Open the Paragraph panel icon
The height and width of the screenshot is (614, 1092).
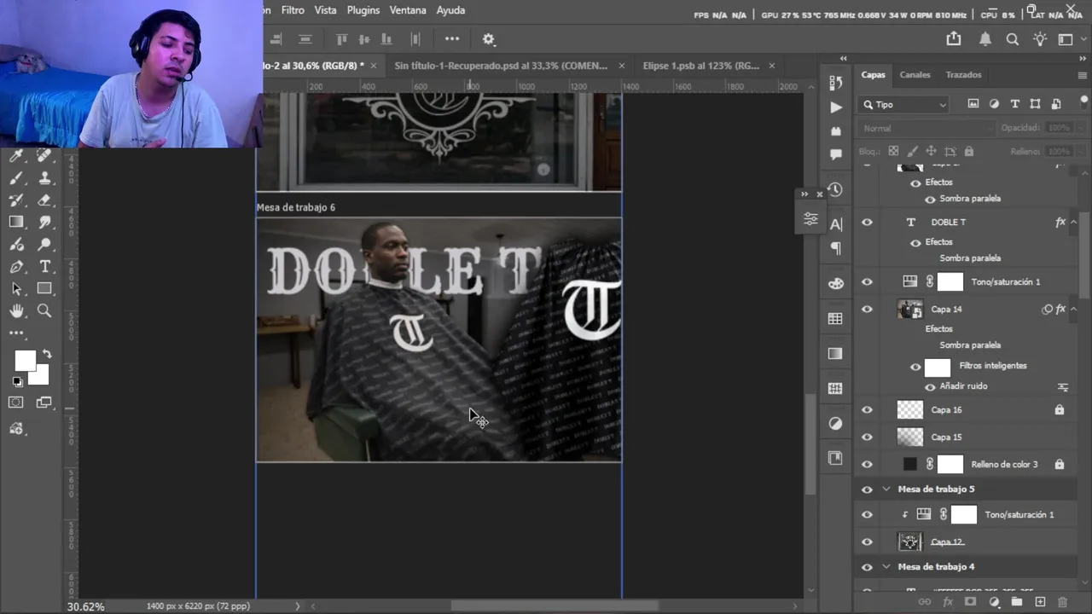coord(835,248)
